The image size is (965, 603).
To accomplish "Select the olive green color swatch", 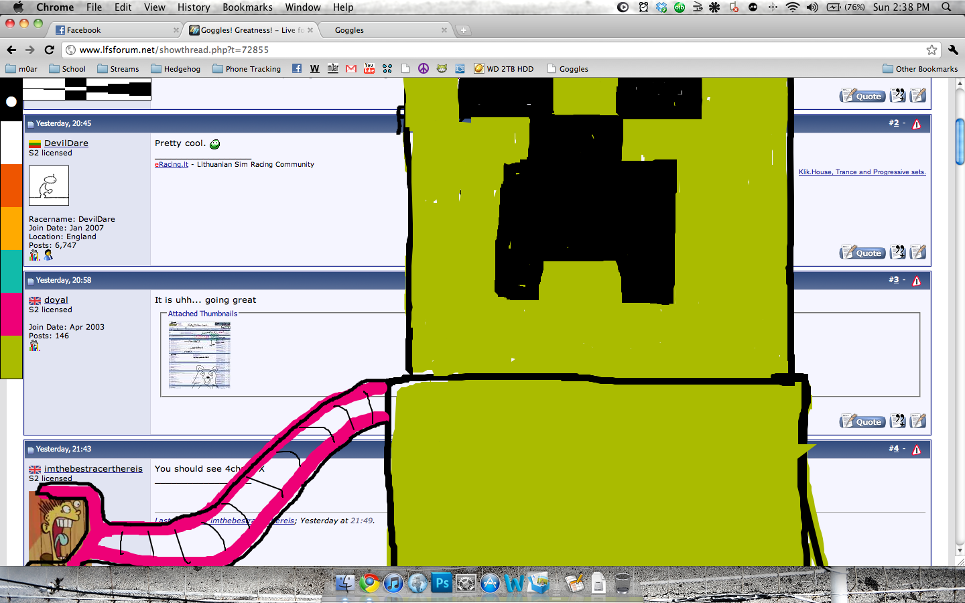I will [x=11, y=357].
